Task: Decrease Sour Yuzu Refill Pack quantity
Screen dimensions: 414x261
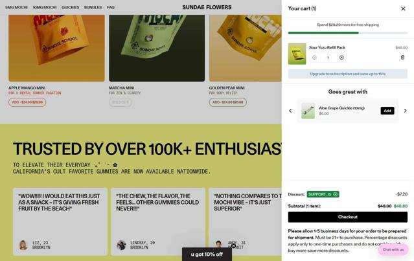Action: pos(314,58)
